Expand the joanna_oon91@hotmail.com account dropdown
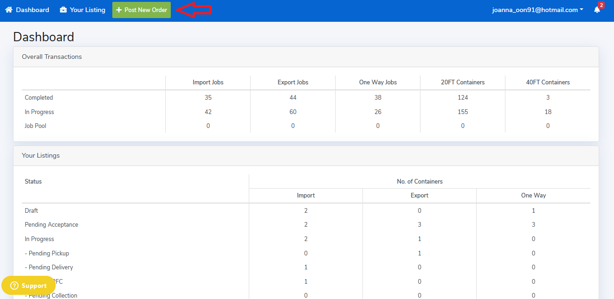Screen dimensions: 614x299 click(x=537, y=10)
